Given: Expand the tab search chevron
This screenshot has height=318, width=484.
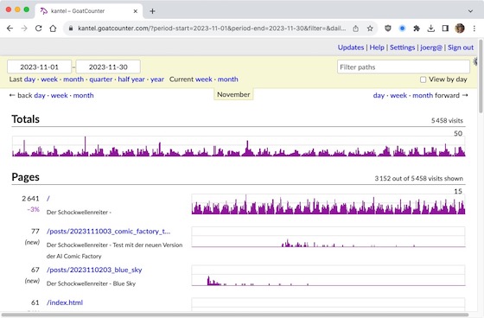Looking at the screenshot, I should (x=470, y=11).
